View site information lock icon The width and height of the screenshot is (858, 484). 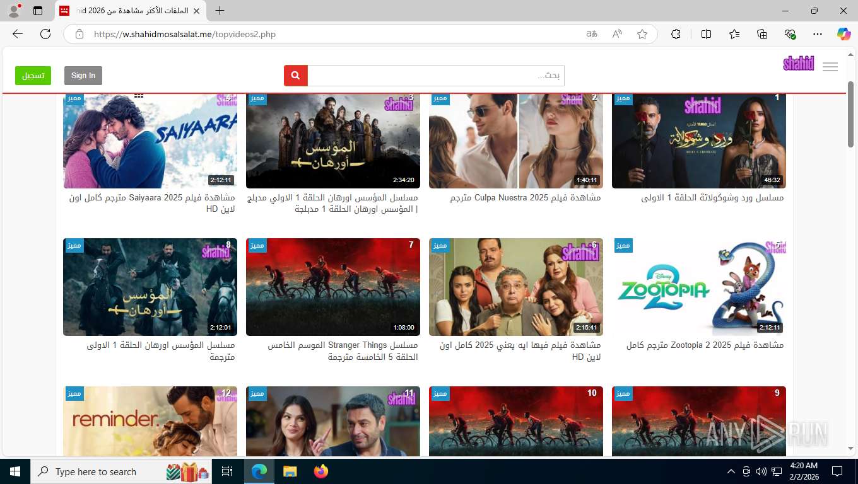tap(79, 34)
